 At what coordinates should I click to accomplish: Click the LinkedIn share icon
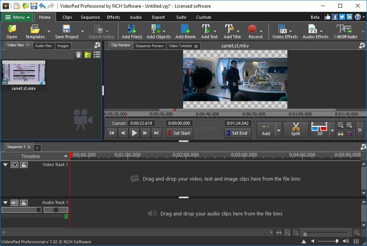[x=349, y=17]
